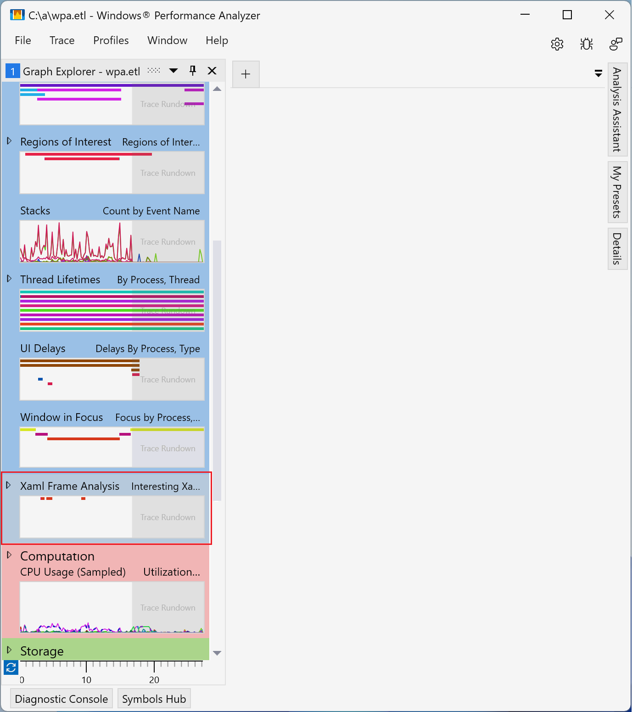632x712 pixels.
Task: Open the Profiles menu
Action: coord(111,40)
